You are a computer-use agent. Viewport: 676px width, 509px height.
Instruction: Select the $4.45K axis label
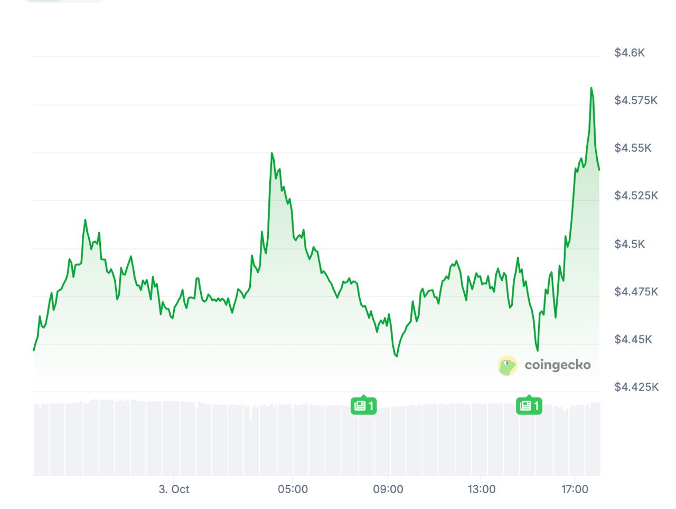pyautogui.click(x=633, y=339)
